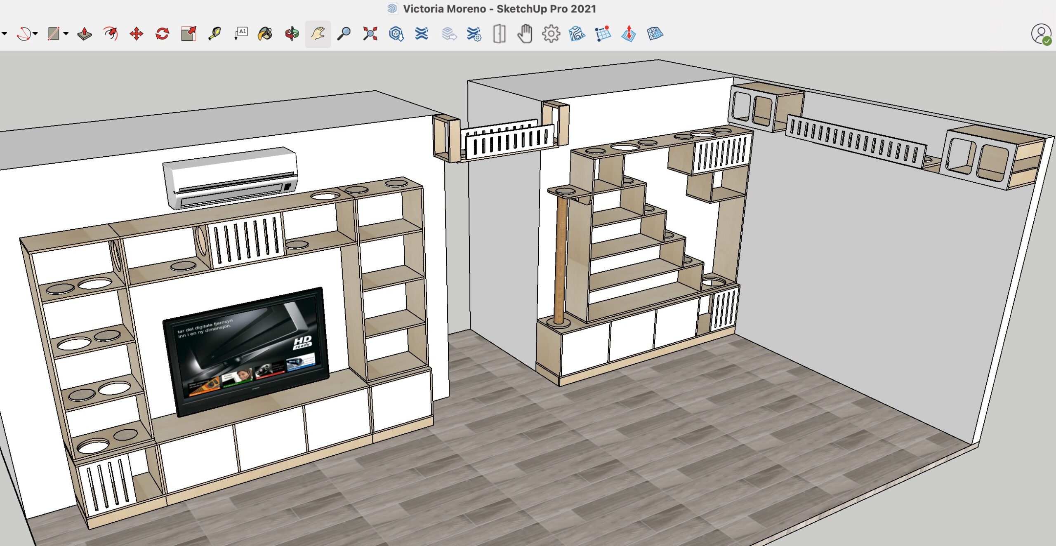Select the Sandbox Stamp mesh tool

click(655, 34)
